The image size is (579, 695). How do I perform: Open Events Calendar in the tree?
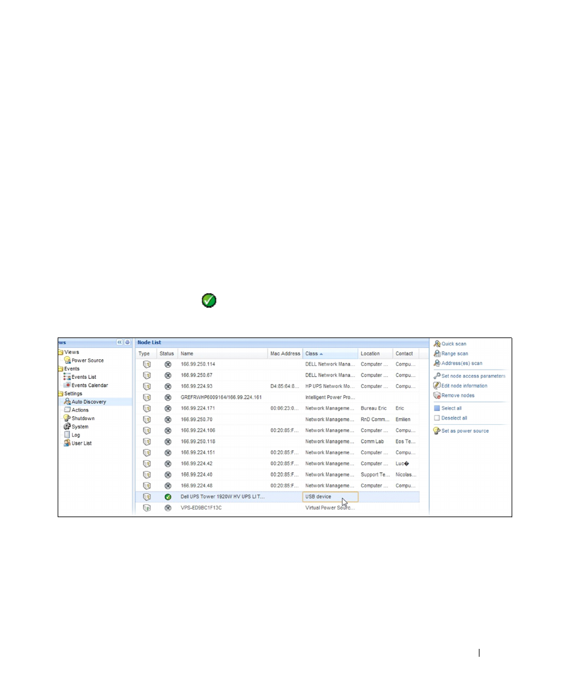click(90, 385)
